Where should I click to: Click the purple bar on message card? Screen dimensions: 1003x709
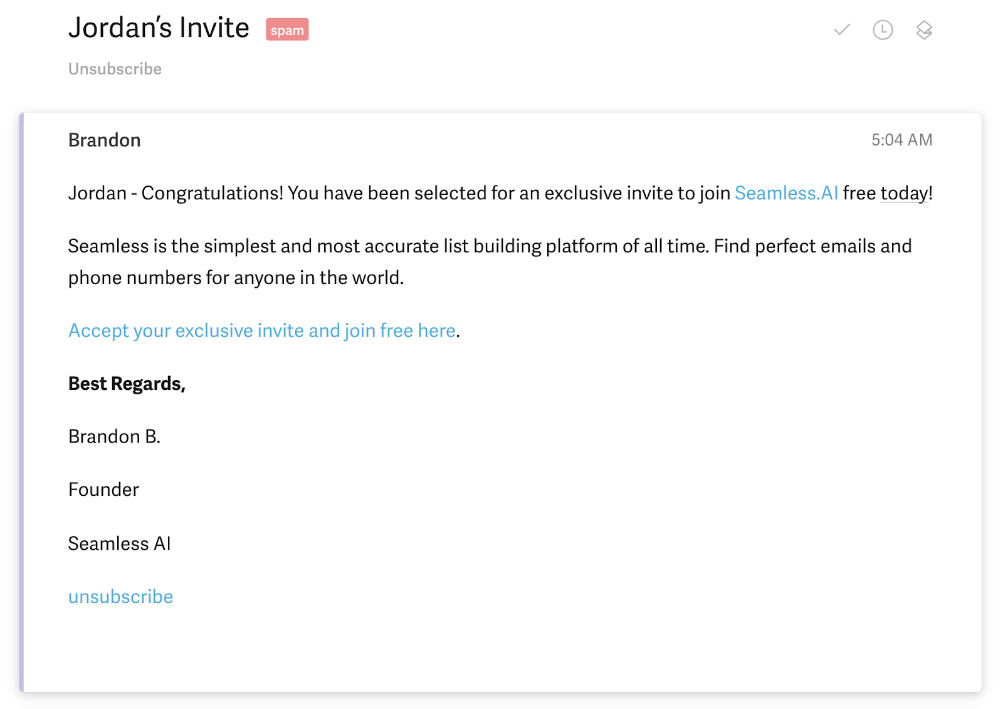21,402
